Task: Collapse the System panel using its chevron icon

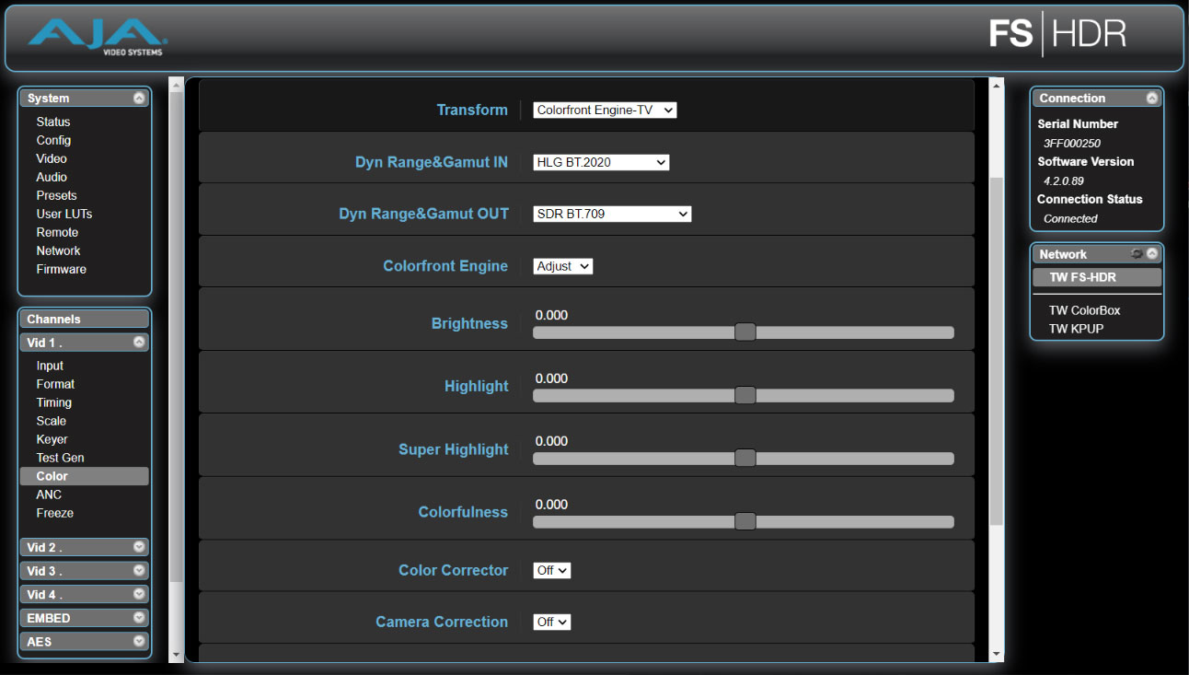Action: coord(139,98)
